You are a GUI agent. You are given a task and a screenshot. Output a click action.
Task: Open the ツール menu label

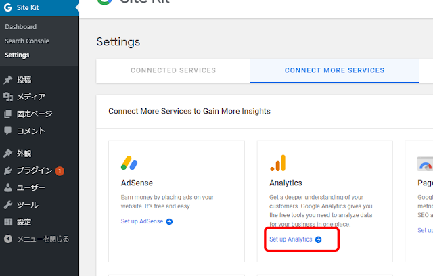pos(28,205)
